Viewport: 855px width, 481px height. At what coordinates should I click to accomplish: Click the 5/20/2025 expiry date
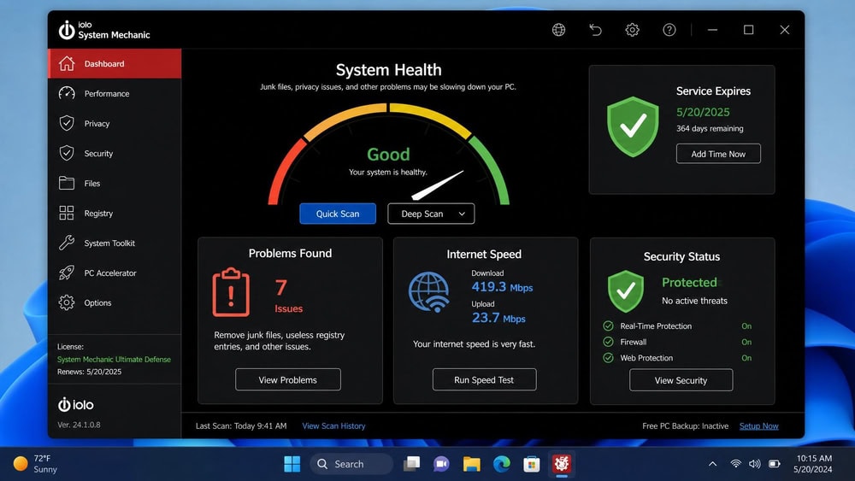click(703, 112)
